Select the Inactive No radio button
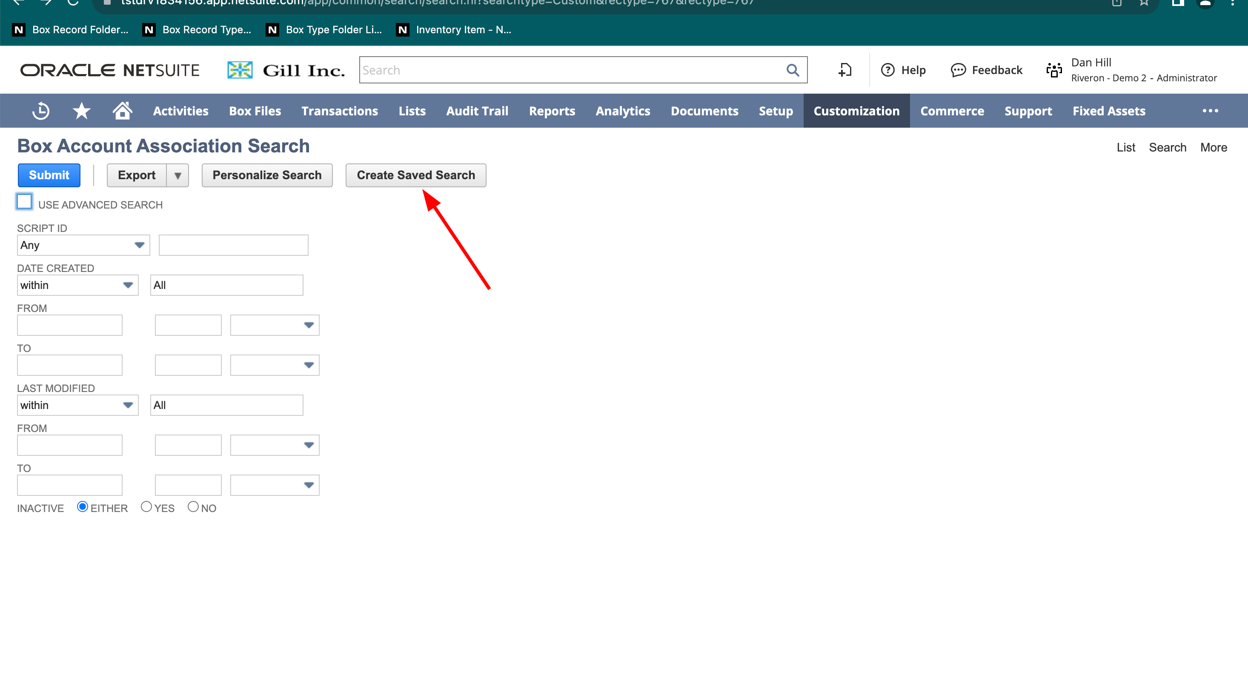 tap(193, 506)
